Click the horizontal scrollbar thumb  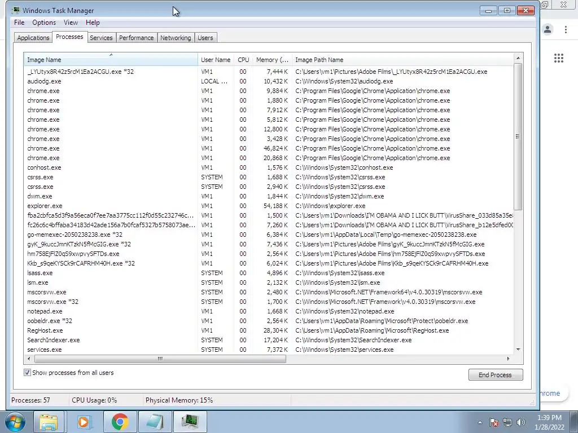pos(160,359)
